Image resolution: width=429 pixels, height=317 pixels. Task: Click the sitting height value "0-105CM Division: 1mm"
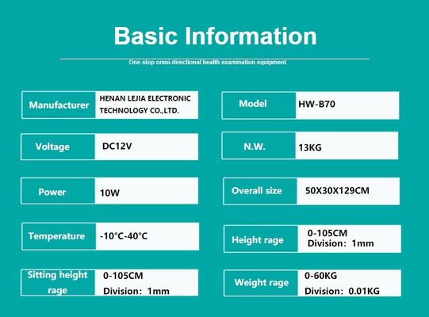(x=136, y=283)
